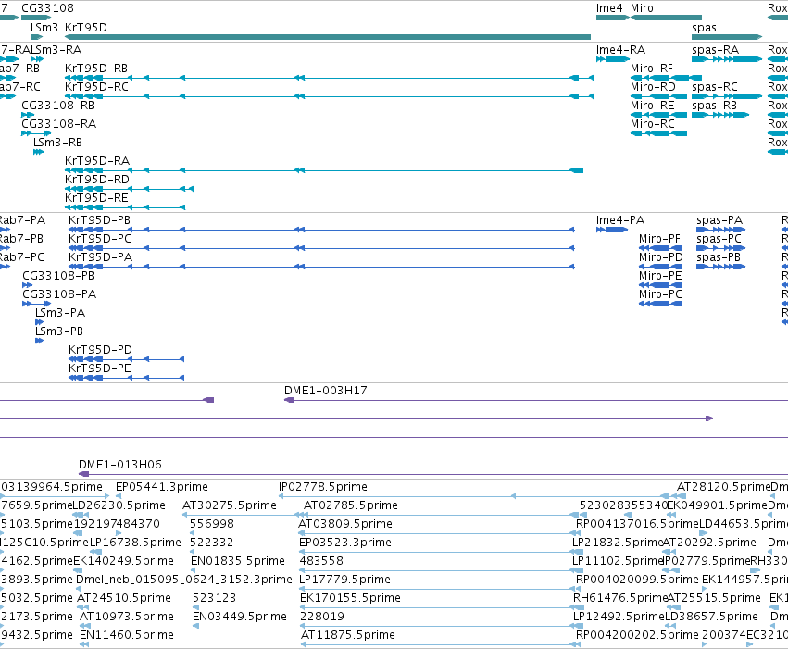The width and height of the screenshot is (788, 649).
Task: Click the CG33108 gene label
Action: 47,8
